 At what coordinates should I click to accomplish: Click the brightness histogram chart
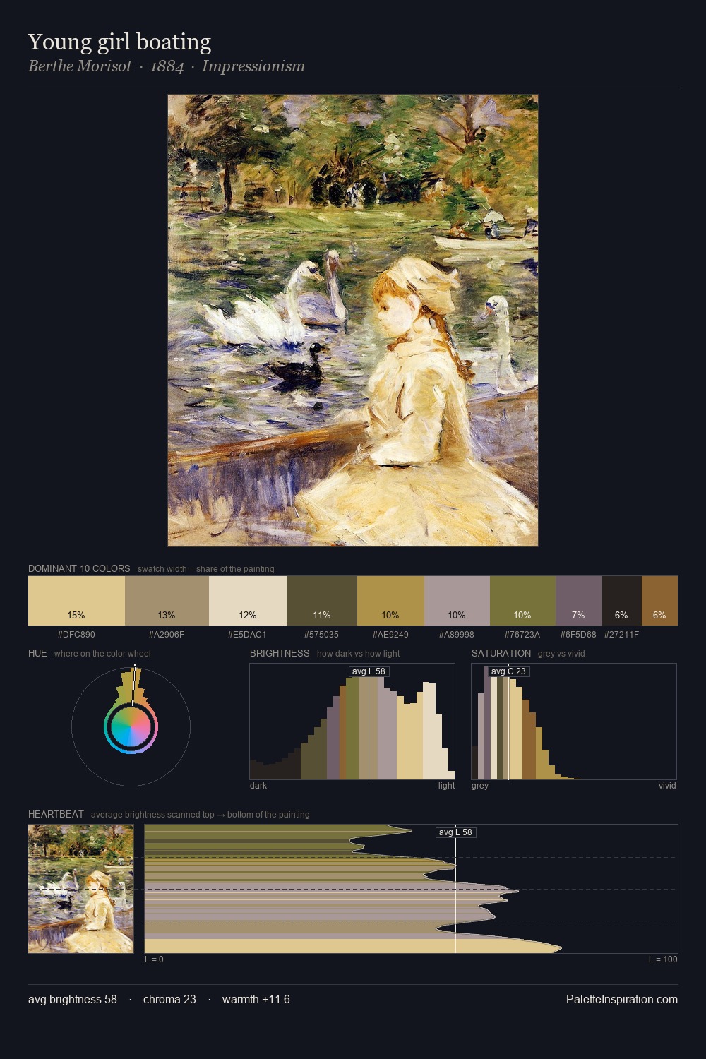click(x=352, y=722)
